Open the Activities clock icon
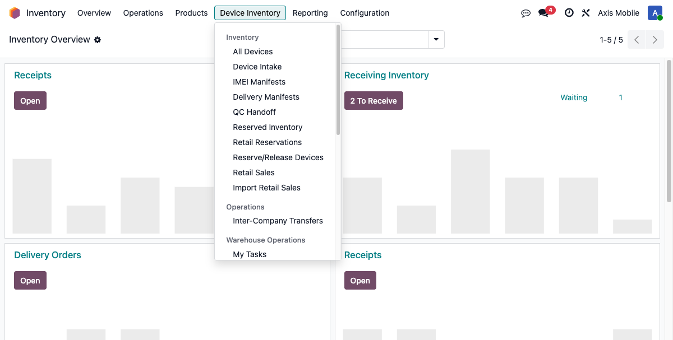This screenshot has height=340, width=673. pyautogui.click(x=569, y=13)
